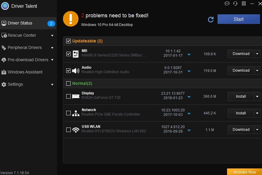Screen dimensions: 262x175
Task: Open dropdown beside Display Install button
Action: click(257, 96)
